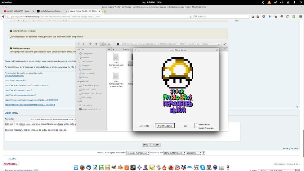The height and width of the screenshot is (171, 304).
Task: Open the Aplicativos menu
Action: click(x=7, y=2)
